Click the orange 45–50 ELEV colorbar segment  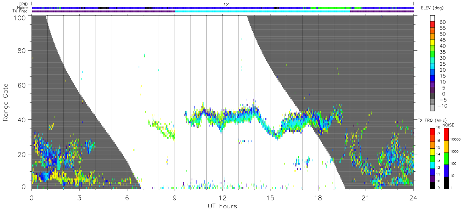433,37
